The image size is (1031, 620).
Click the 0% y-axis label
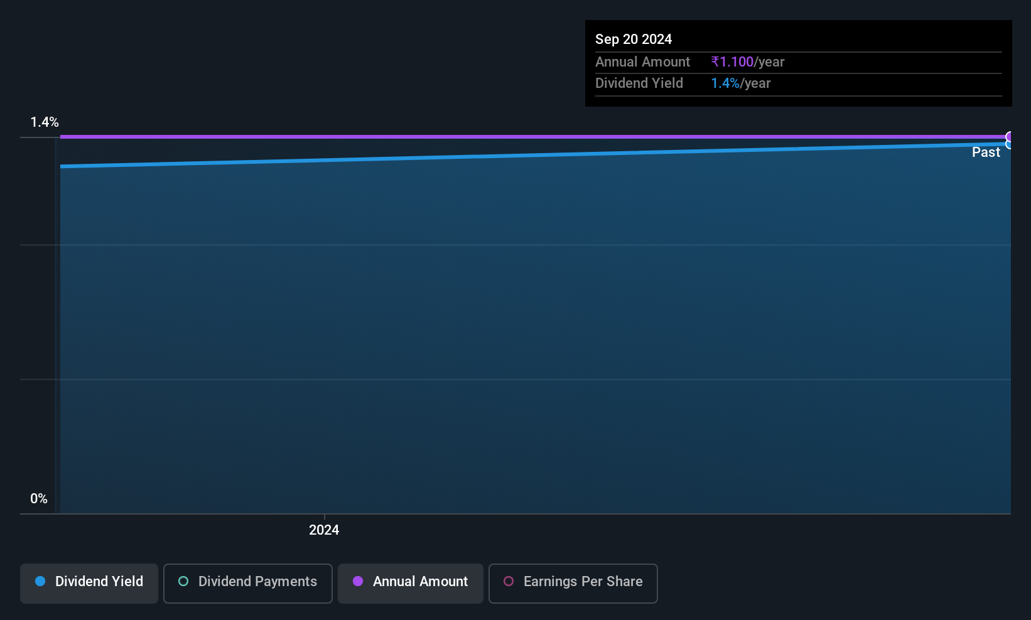(x=39, y=499)
